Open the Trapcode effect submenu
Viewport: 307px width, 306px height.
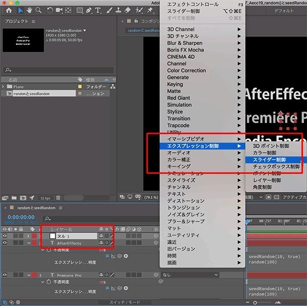202,125
